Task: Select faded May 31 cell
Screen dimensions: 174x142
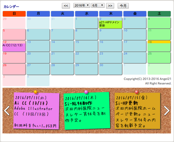Action: [62, 23]
